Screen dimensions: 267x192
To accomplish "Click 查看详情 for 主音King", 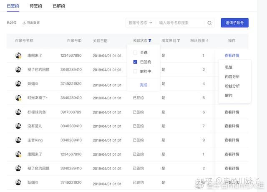I will pos(232,140).
